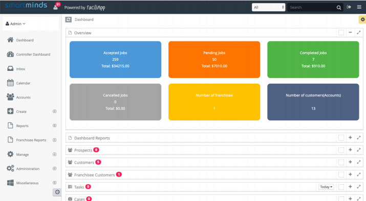Go to Dashboard in the sidebar menu
This screenshot has height=201, width=366.
pos(25,40)
